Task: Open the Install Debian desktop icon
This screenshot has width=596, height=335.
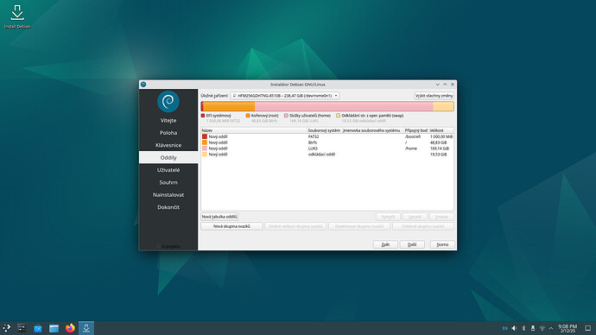Action: pyautogui.click(x=17, y=16)
